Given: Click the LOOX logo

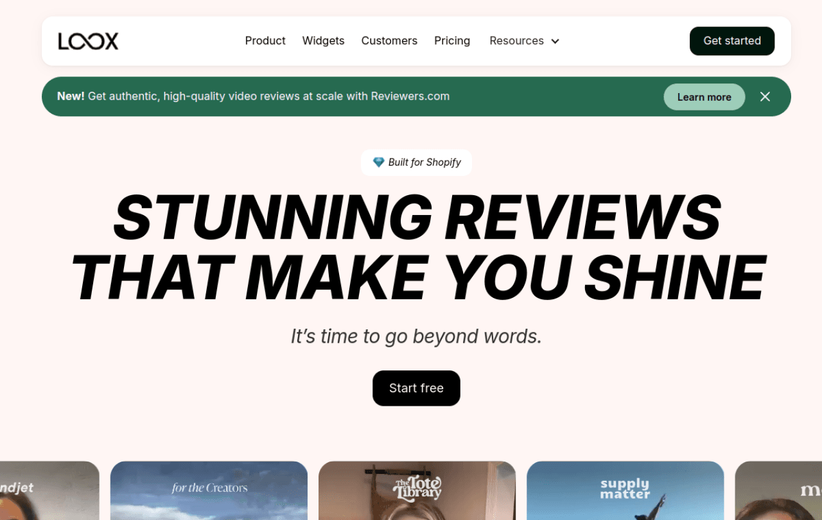Looking at the screenshot, I should (x=88, y=41).
